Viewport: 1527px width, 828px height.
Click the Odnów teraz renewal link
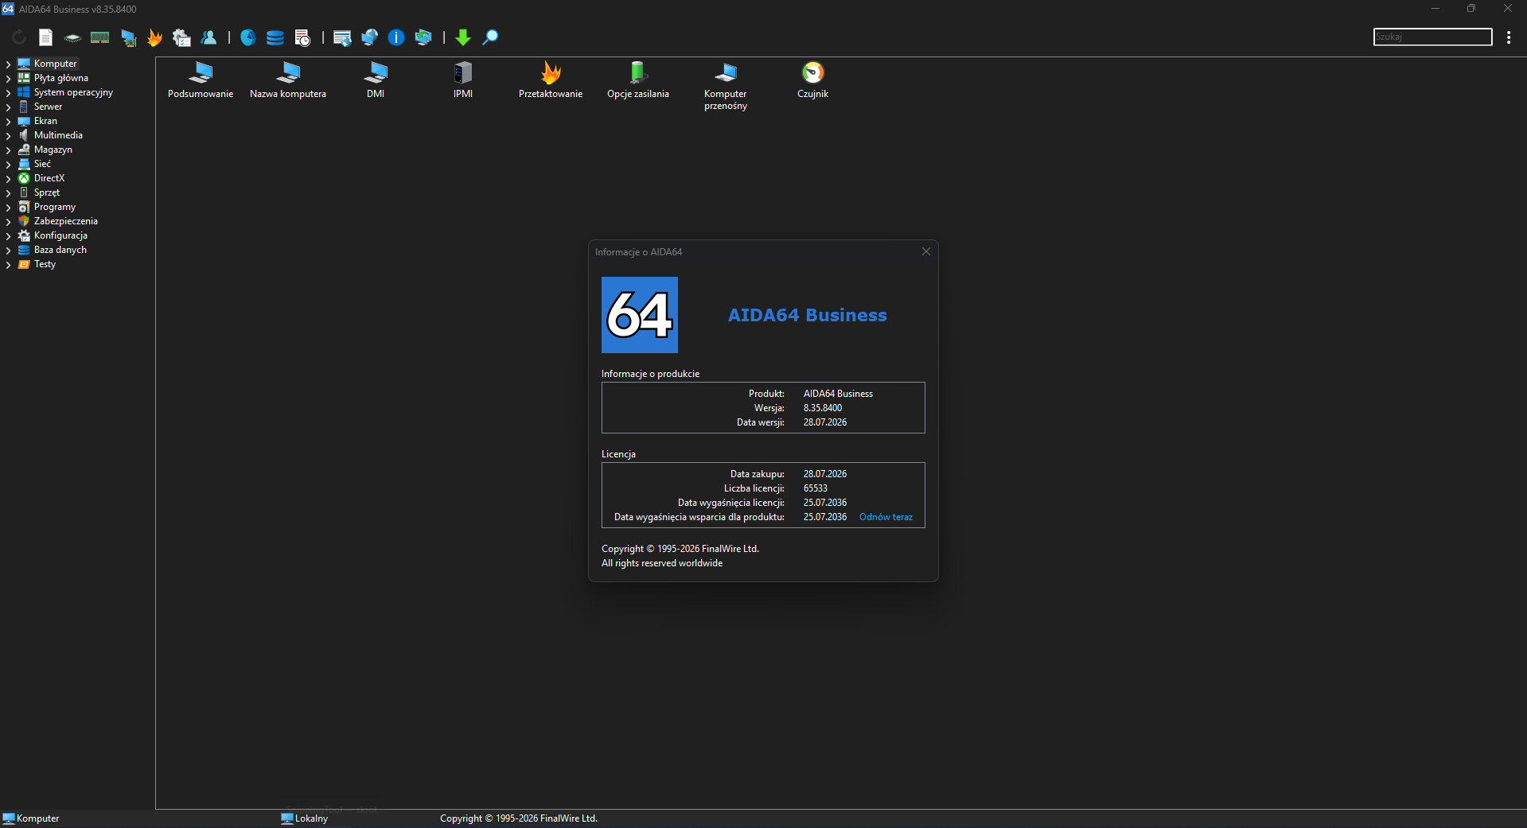886,517
